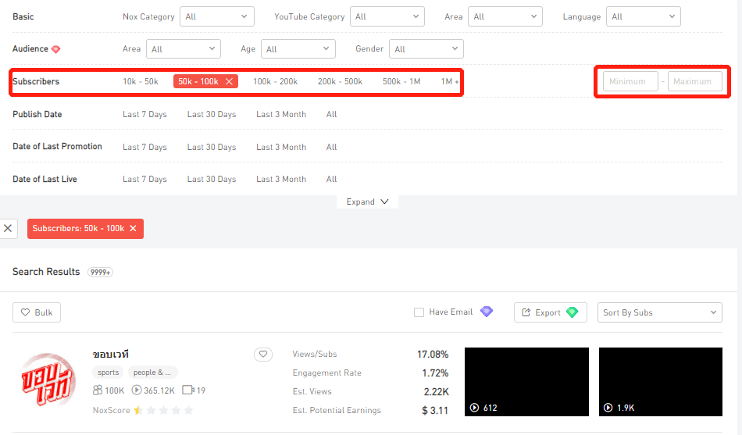Open the Audience Gender dropdown
Screen dimensions: 742x435
(x=426, y=49)
